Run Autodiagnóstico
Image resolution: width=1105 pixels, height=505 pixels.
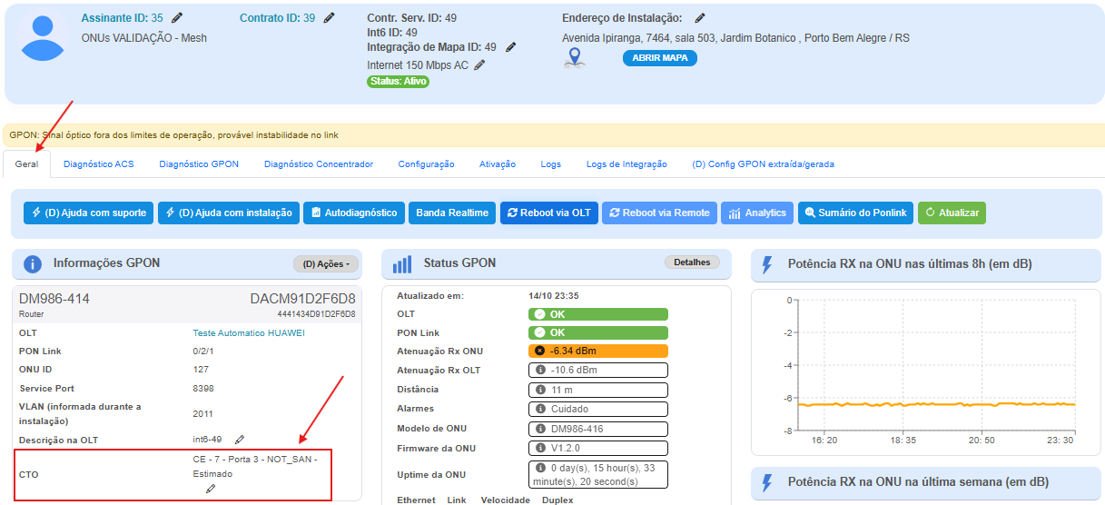[x=354, y=213]
